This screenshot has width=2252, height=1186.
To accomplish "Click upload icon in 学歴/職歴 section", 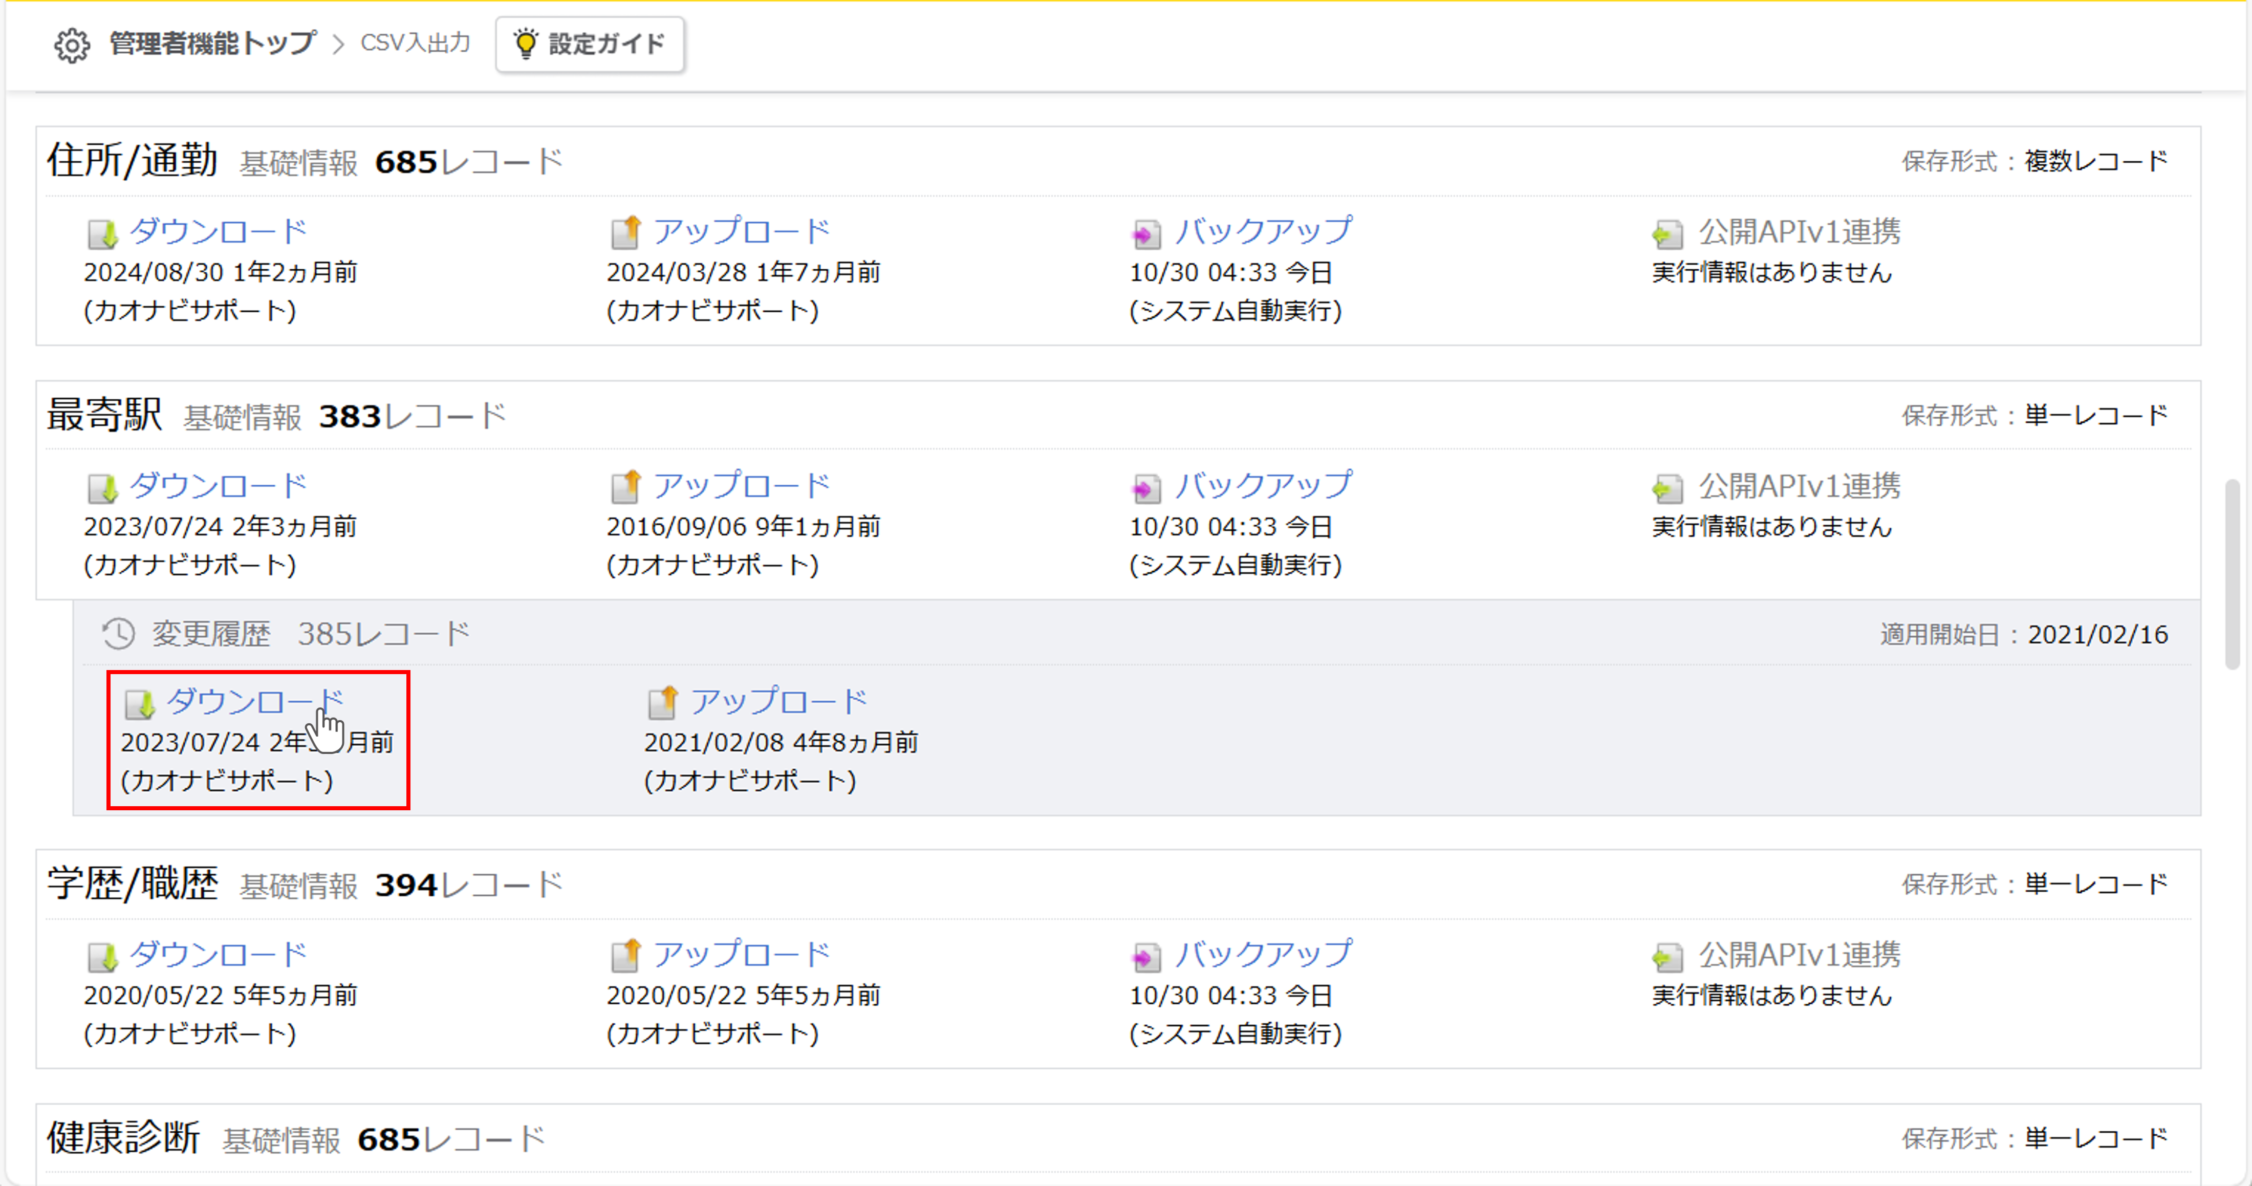I will click(x=626, y=956).
